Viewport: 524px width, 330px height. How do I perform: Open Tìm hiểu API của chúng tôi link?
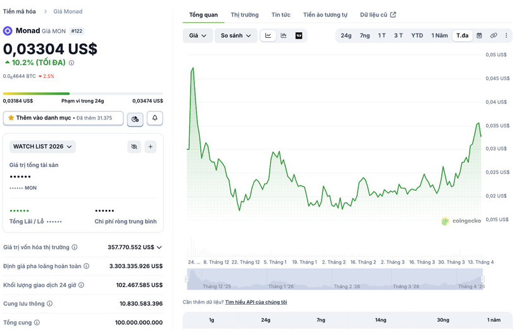point(256,302)
